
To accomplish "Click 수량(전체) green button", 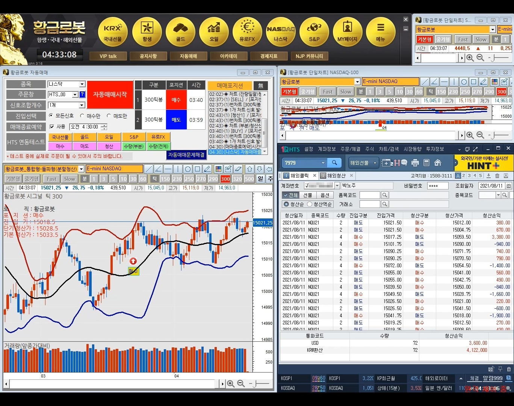I will click(159, 146).
